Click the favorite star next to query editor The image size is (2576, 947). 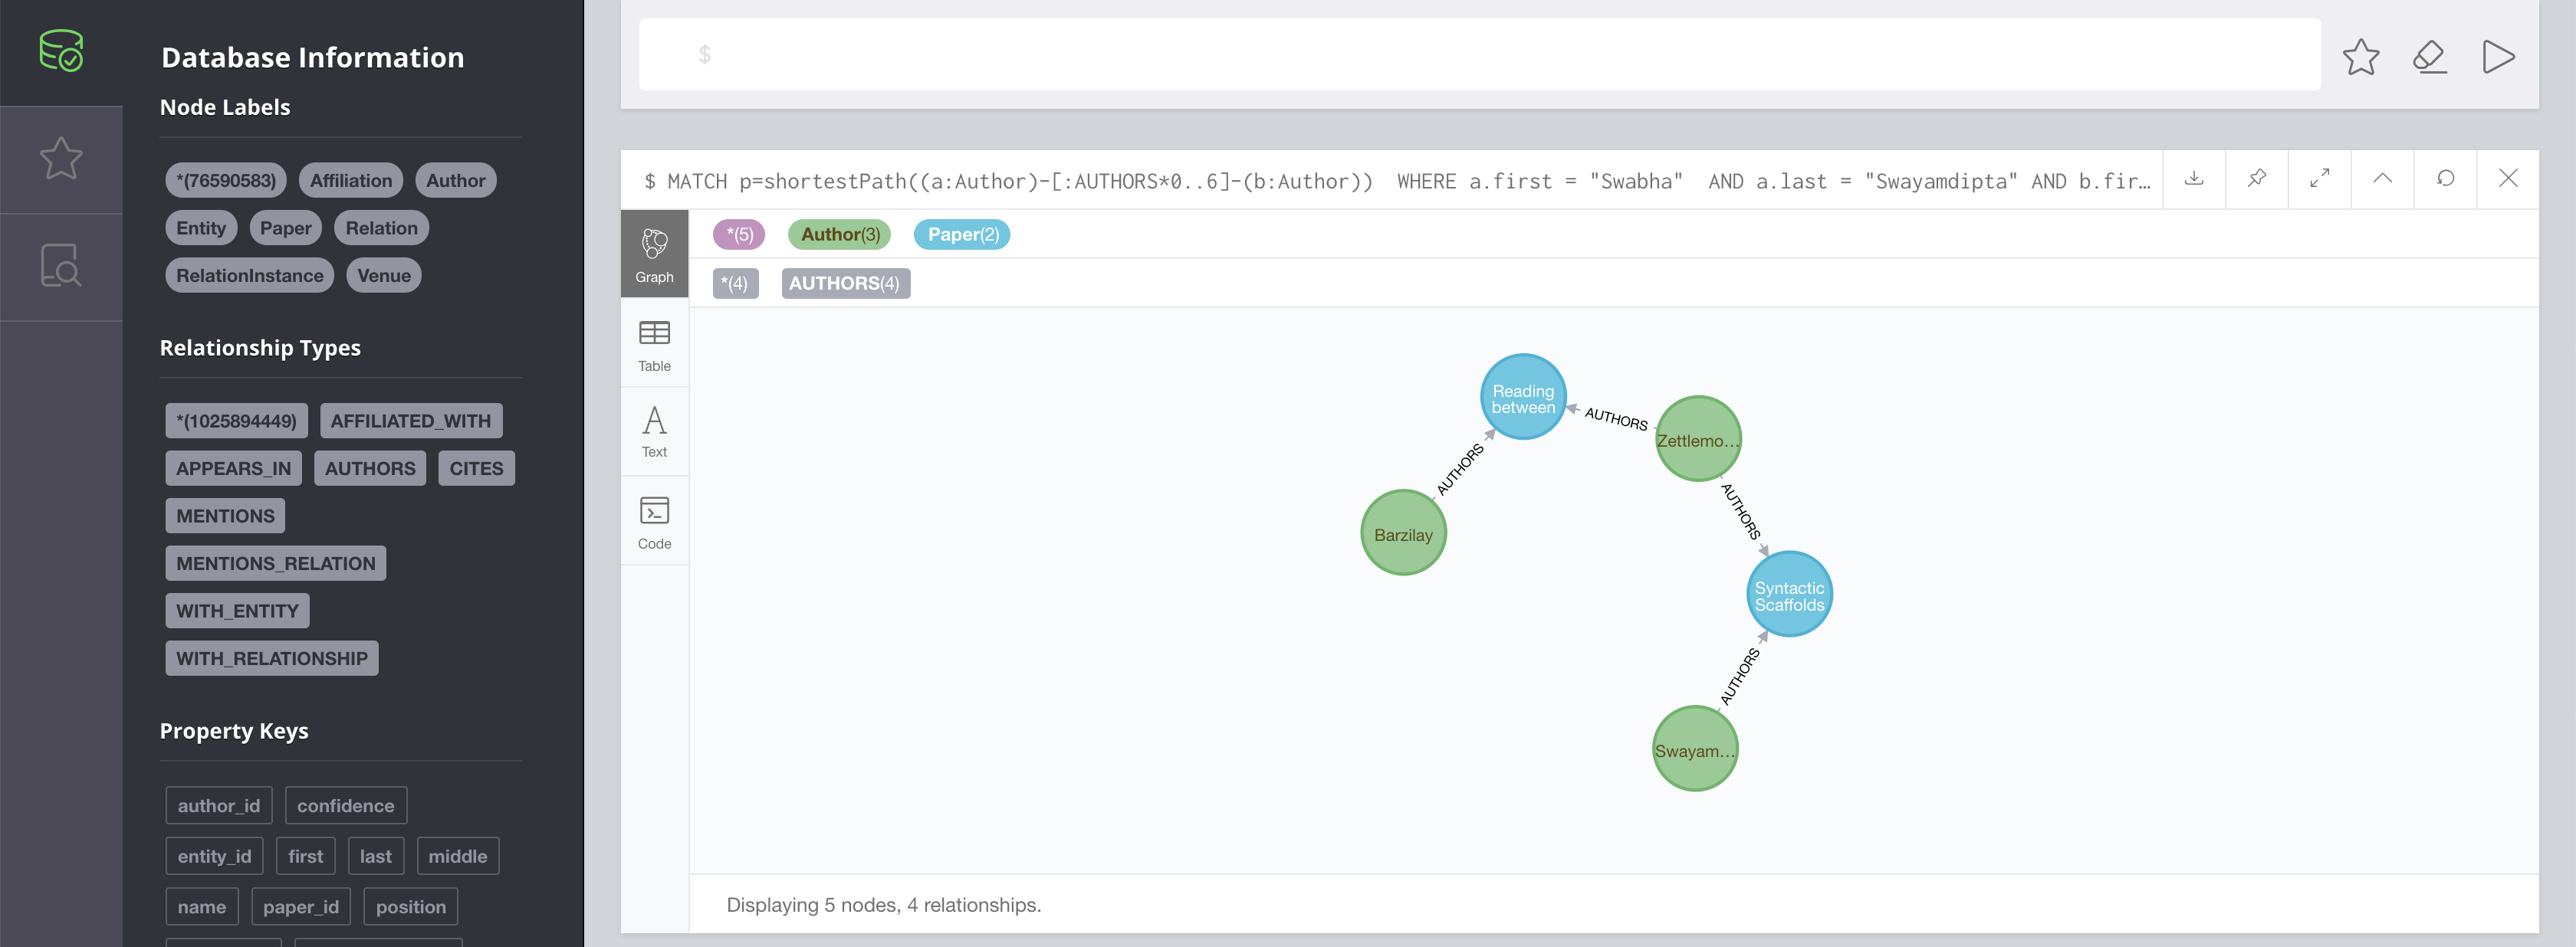pos(2361,57)
